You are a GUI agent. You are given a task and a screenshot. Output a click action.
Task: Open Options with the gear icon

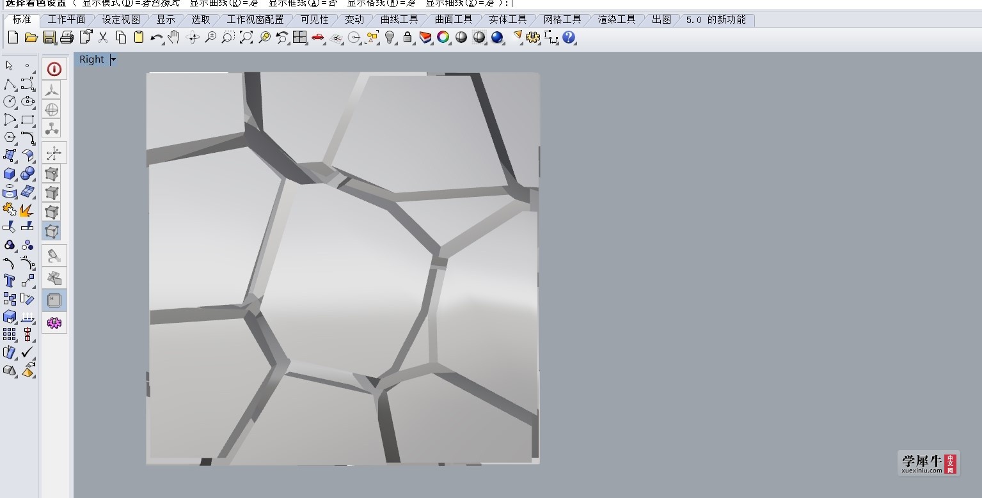point(533,38)
